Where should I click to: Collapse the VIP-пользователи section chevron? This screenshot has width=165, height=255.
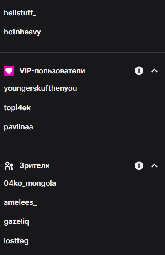tap(154, 71)
